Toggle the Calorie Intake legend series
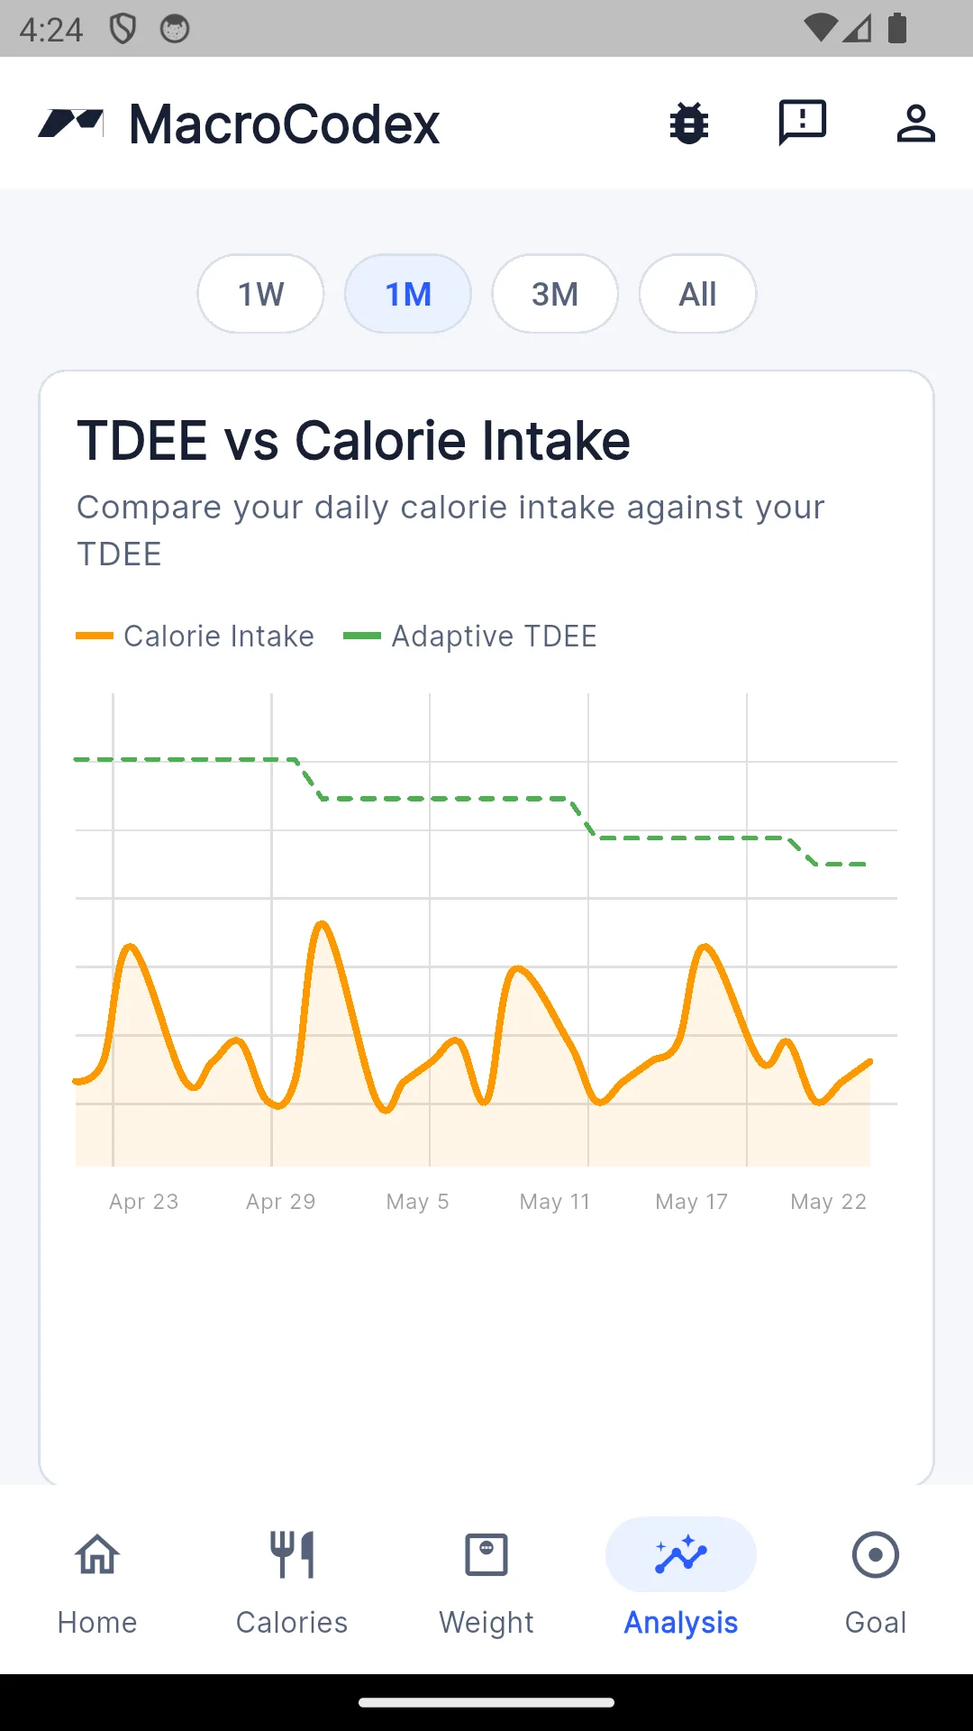 (x=196, y=637)
